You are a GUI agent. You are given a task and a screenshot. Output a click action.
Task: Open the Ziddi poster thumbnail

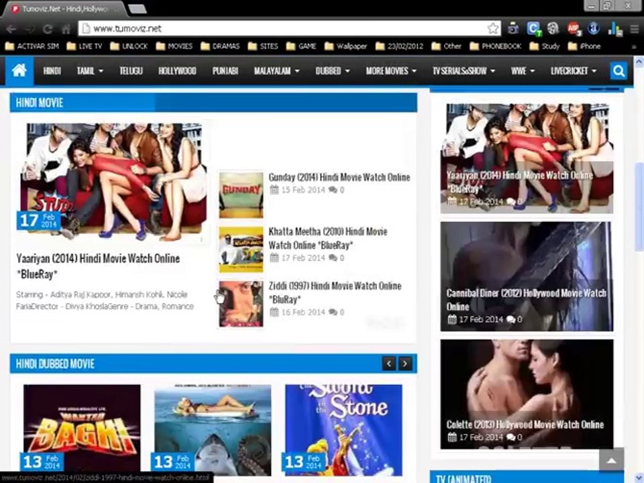241,304
